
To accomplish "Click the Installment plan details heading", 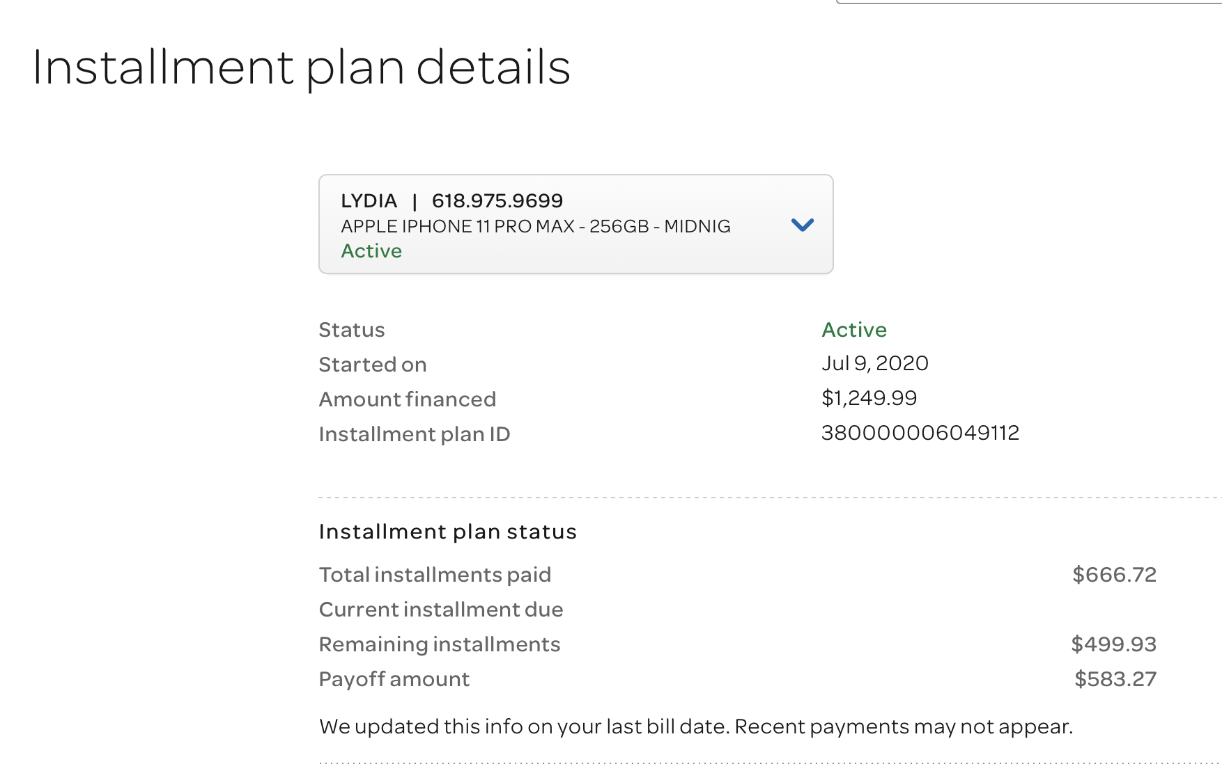I will (x=302, y=67).
